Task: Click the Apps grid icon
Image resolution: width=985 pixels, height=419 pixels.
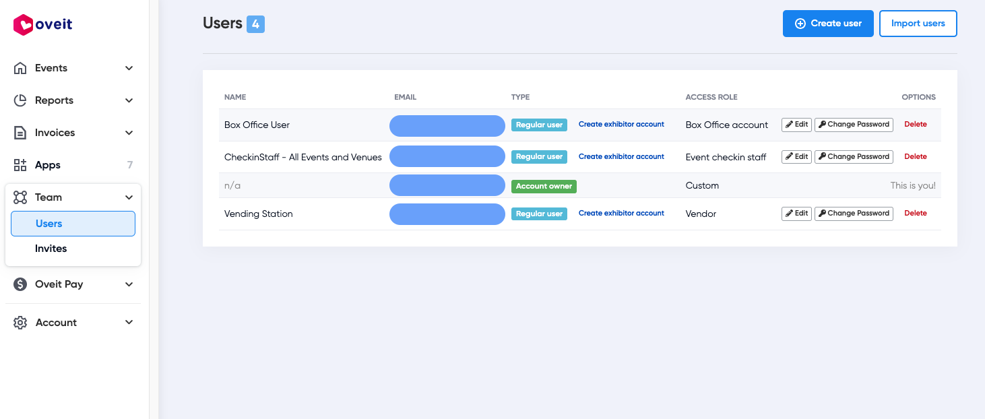Action: (20, 165)
